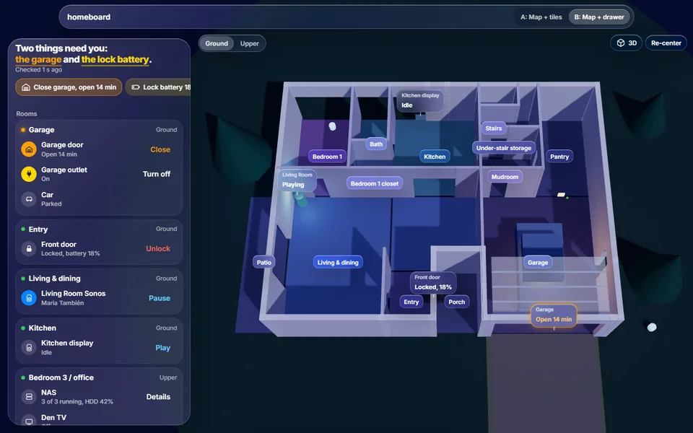
Task: Click 'Checked 1 s ago' status text
Action: pyautogui.click(x=38, y=69)
